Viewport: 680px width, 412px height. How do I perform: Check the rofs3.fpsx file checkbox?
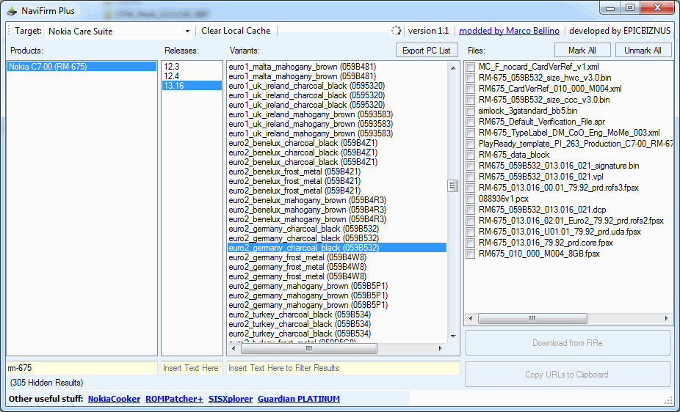470,188
